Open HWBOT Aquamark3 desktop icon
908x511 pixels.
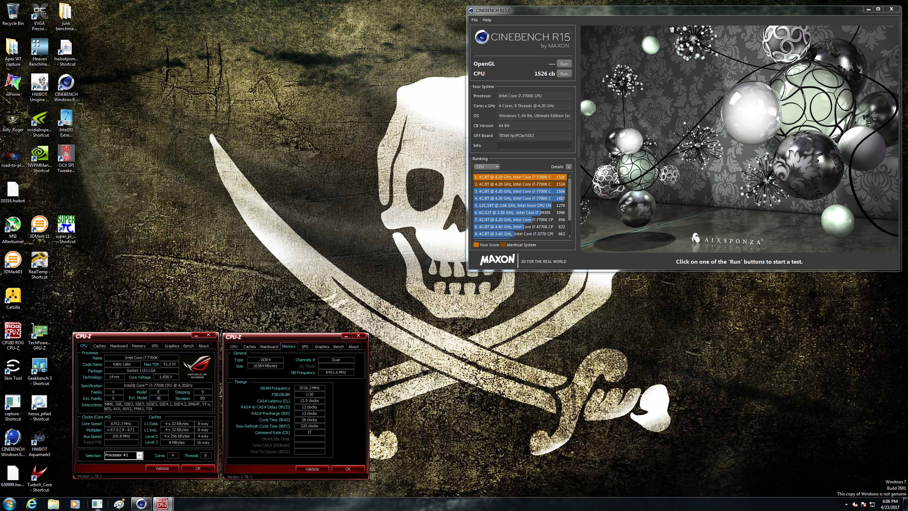[39, 443]
